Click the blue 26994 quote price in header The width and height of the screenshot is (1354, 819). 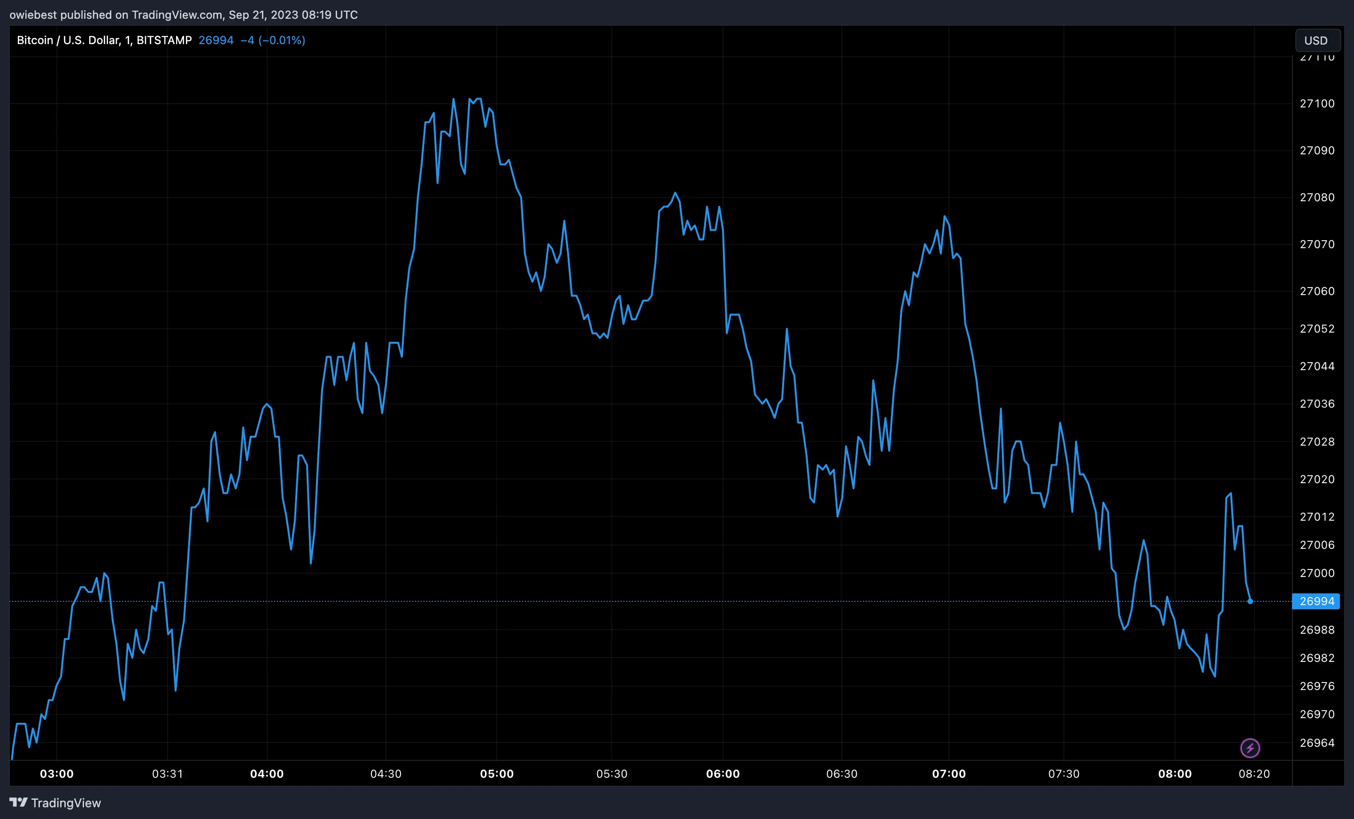[x=215, y=39]
